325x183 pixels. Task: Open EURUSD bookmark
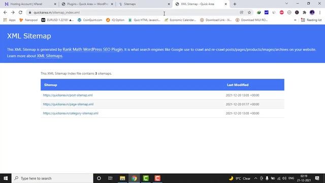pyautogui.click(x=57, y=20)
